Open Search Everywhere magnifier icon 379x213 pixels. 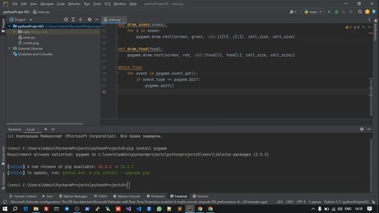tap(360, 12)
